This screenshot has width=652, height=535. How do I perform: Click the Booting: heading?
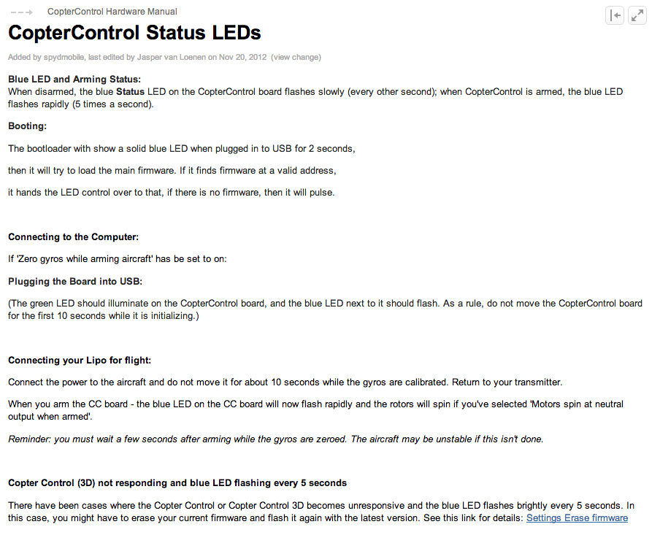click(x=28, y=126)
